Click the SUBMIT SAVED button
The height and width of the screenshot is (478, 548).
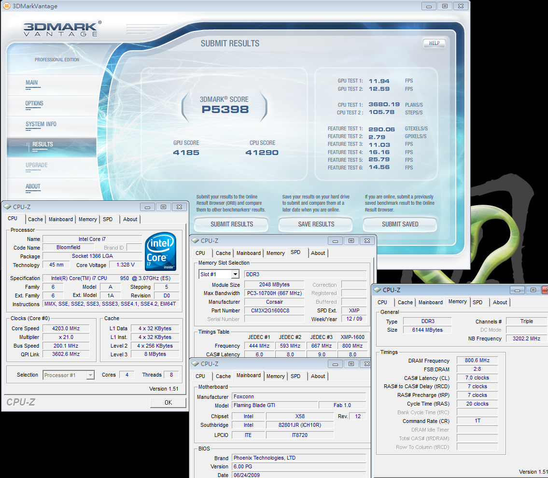coord(400,225)
